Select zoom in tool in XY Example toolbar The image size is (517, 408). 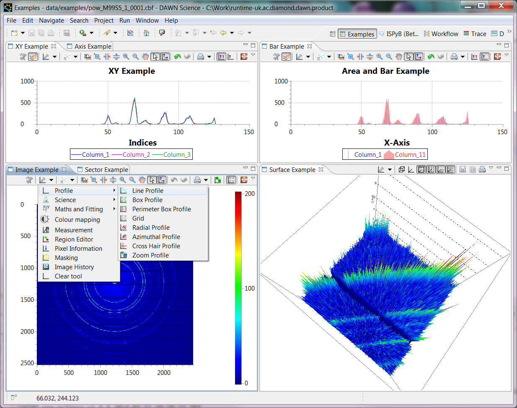click(x=126, y=57)
